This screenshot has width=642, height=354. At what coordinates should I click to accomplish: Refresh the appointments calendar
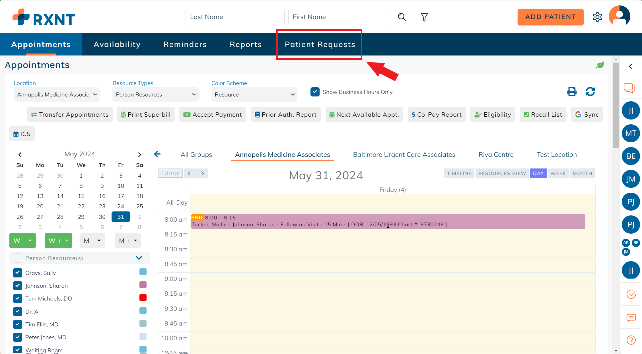[590, 92]
